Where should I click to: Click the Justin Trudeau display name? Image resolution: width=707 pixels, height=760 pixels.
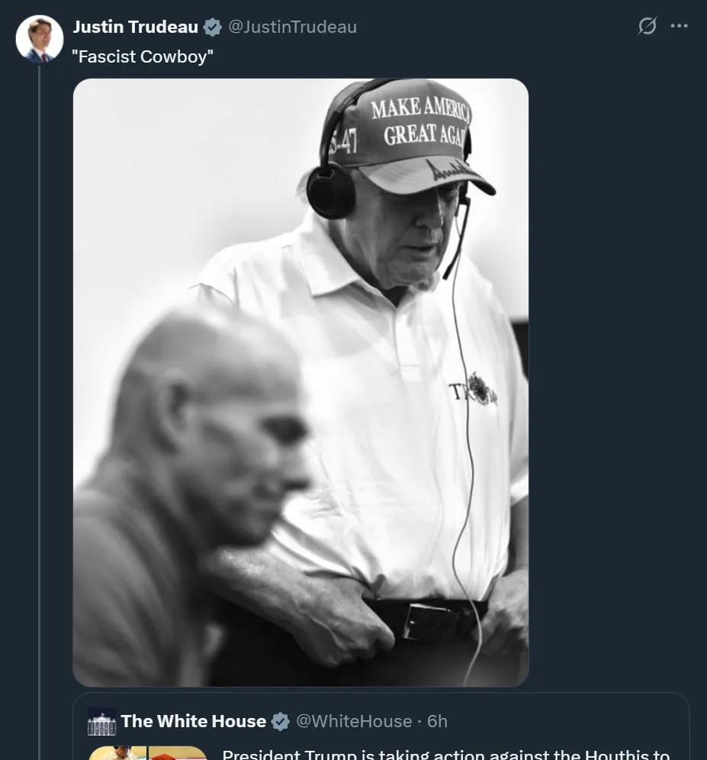pos(135,27)
